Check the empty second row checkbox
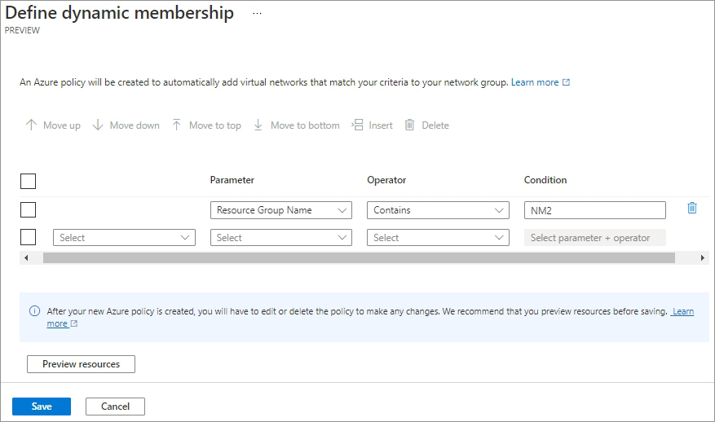The image size is (715, 422). point(28,237)
